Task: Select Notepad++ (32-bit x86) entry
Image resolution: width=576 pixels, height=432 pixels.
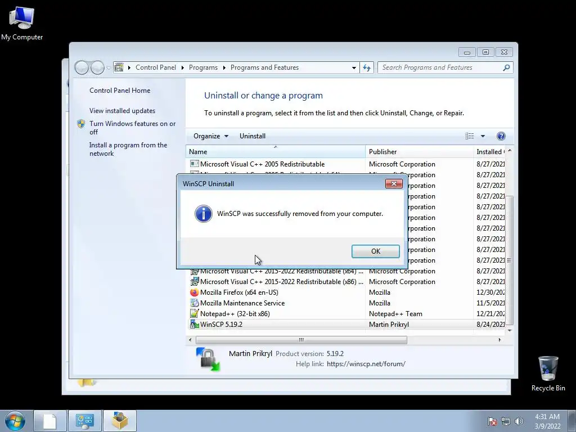Action: 346,314
